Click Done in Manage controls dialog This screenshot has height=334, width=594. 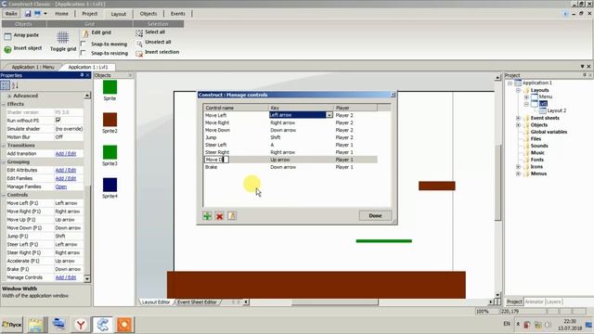click(375, 216)
